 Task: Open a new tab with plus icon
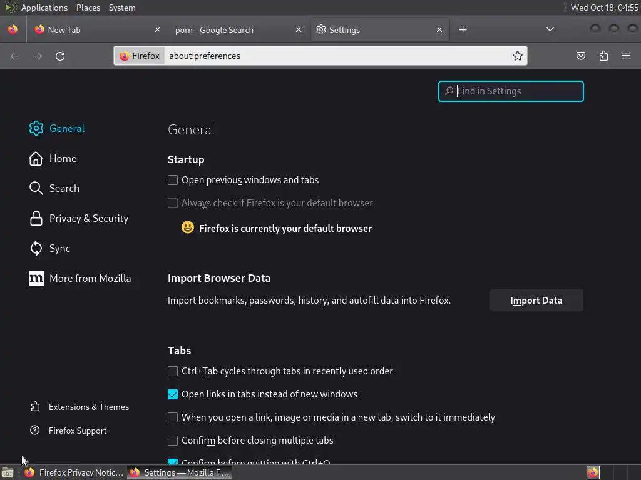coord(463,30)
